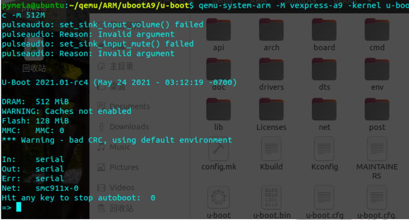Open the env folder icon
This screenshot has width=409, height=220.
point(377,69)
